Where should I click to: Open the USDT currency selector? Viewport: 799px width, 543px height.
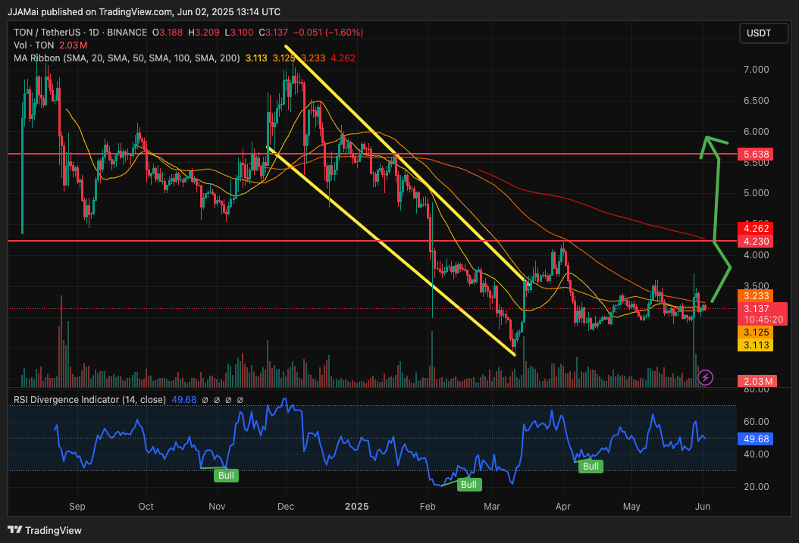[x=759, y=33]
